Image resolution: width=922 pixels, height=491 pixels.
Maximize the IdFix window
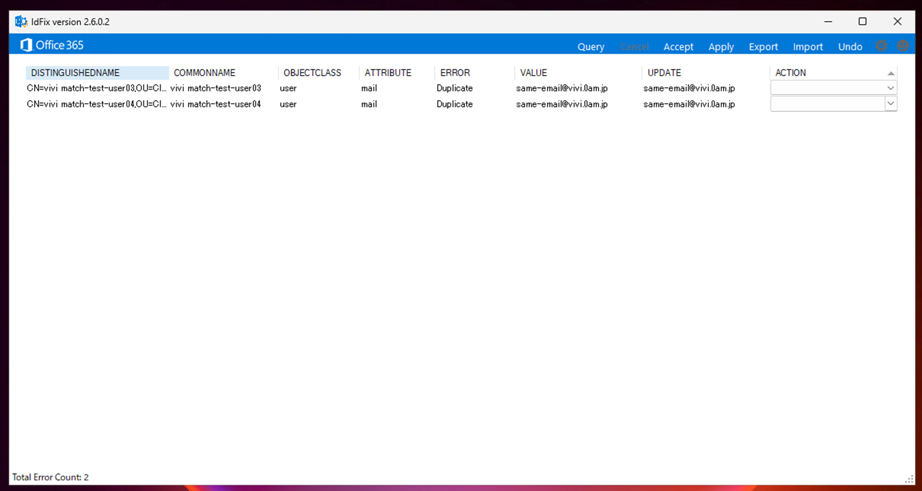[x=862, y=22]
